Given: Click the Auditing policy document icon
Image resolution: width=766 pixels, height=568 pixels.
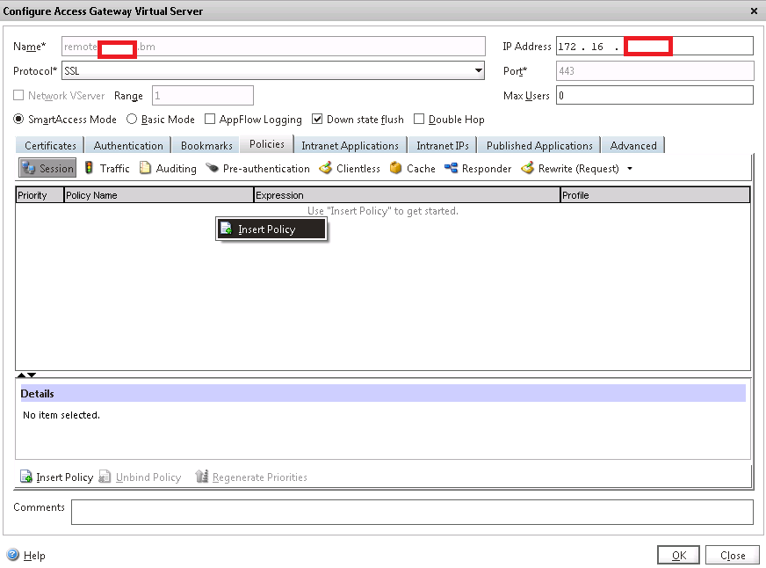Looking at the screenshot, I should (x=145, y=168).
